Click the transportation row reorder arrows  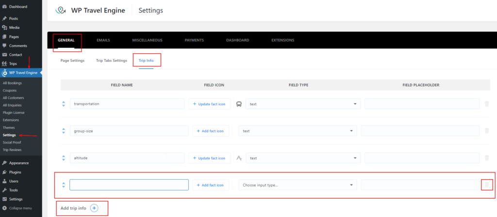click(x=64, y=104)
